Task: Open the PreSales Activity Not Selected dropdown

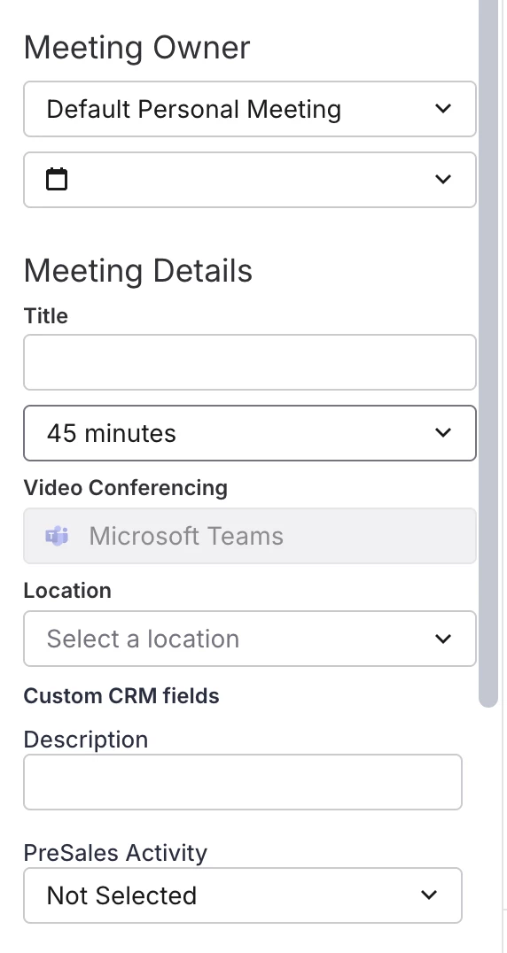Action: [x=243, y=895]
